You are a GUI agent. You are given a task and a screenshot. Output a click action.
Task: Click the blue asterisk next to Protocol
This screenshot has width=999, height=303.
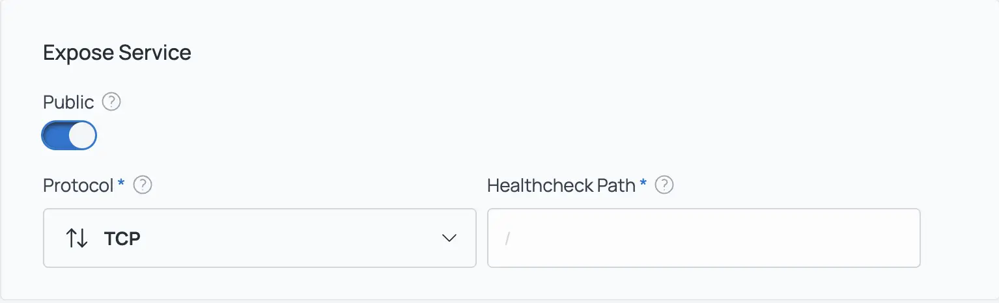[x=121, y=185]
